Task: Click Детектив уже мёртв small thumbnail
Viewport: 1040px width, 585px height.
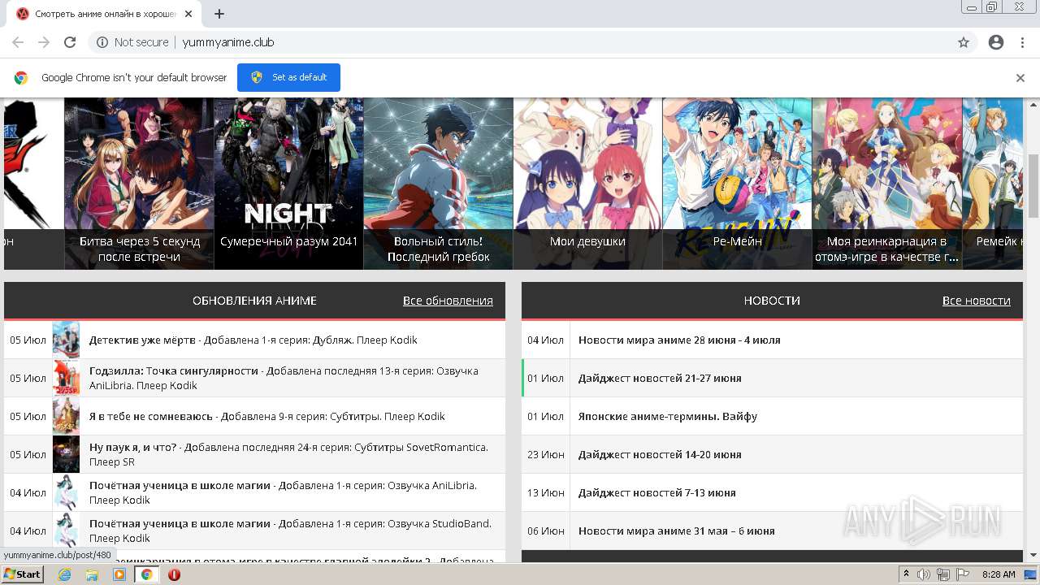Action: 66,340
